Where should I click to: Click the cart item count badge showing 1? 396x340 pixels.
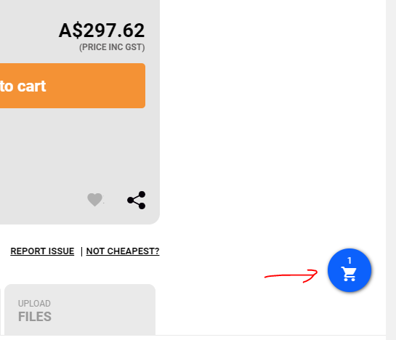(349, 260)
